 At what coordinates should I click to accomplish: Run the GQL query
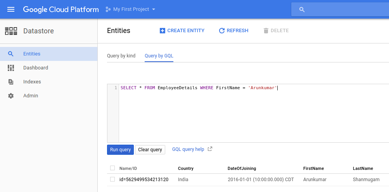coord(120,150)
